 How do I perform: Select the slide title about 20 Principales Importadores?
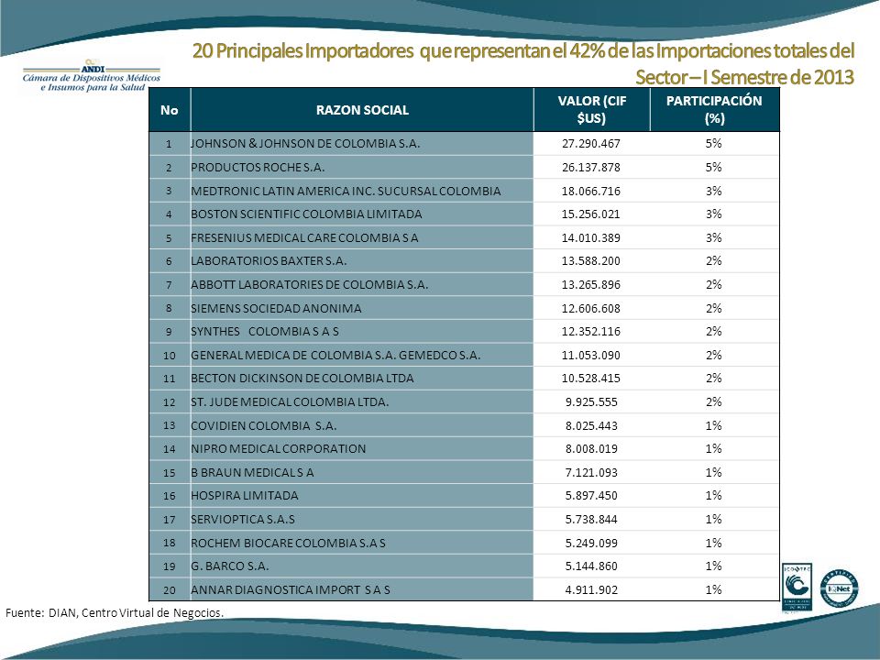click(x=523, y=63)
